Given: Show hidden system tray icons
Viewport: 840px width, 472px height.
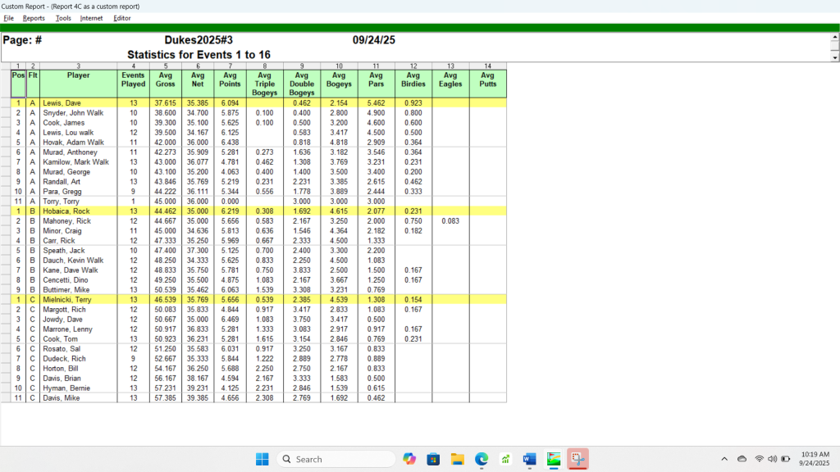Looking at the screenshot, I should [724, 459].
